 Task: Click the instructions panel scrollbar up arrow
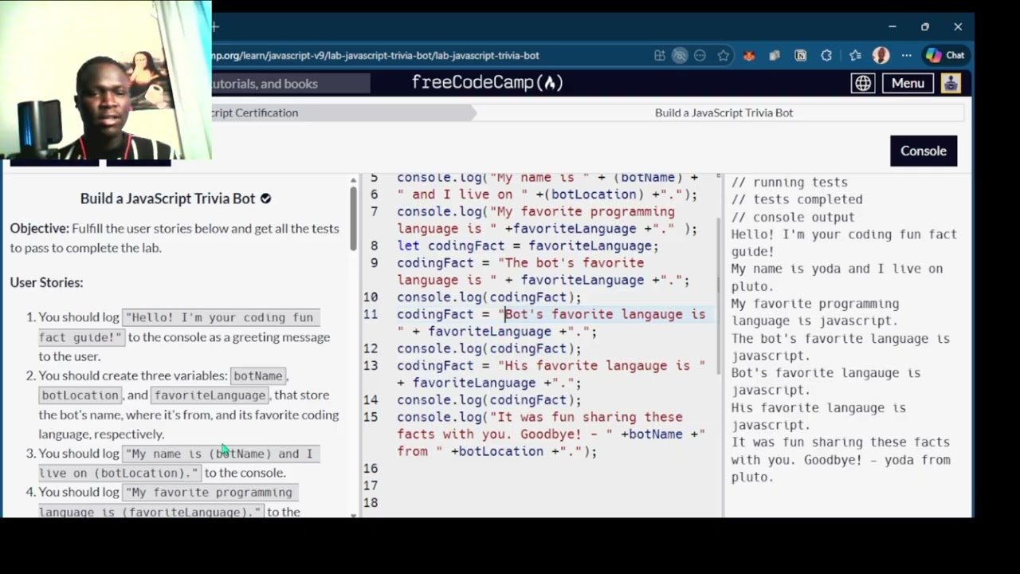353,181
